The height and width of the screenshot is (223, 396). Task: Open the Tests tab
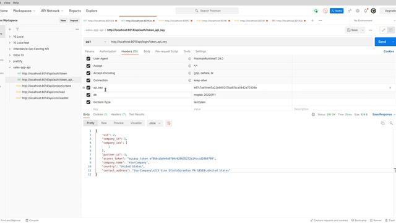click(x=187, y=51)
